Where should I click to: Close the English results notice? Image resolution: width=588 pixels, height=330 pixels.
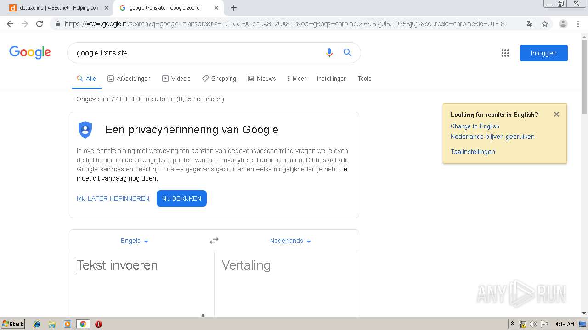(x=556, y=115)
